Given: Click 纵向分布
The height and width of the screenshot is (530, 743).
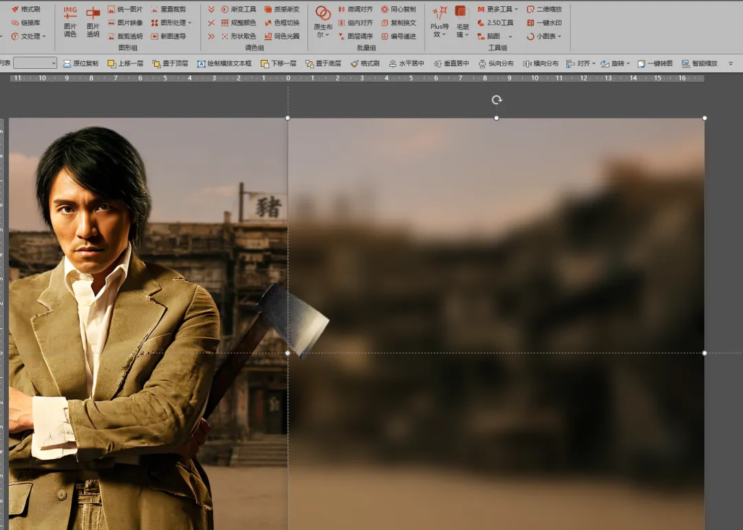Looking at the screenshot, I should pos(495,63).
